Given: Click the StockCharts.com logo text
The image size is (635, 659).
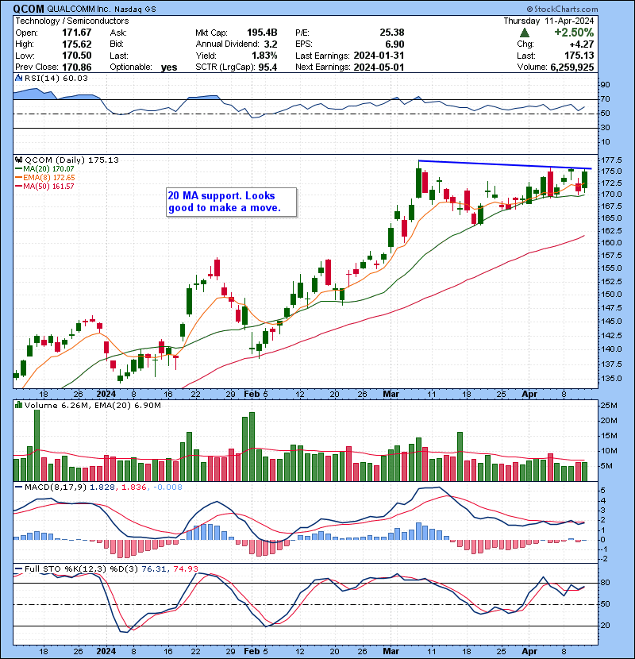Looking at the screenshot, I should click(x=562, y=9).
